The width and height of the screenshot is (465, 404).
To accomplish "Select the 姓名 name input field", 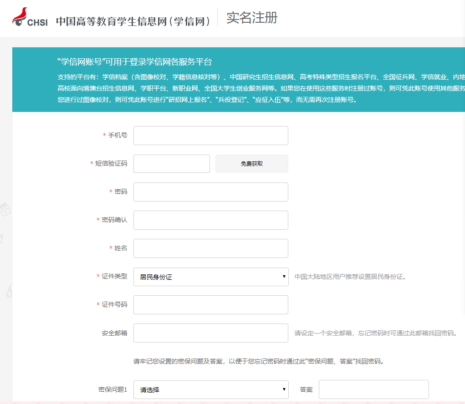I will [210, 248].
